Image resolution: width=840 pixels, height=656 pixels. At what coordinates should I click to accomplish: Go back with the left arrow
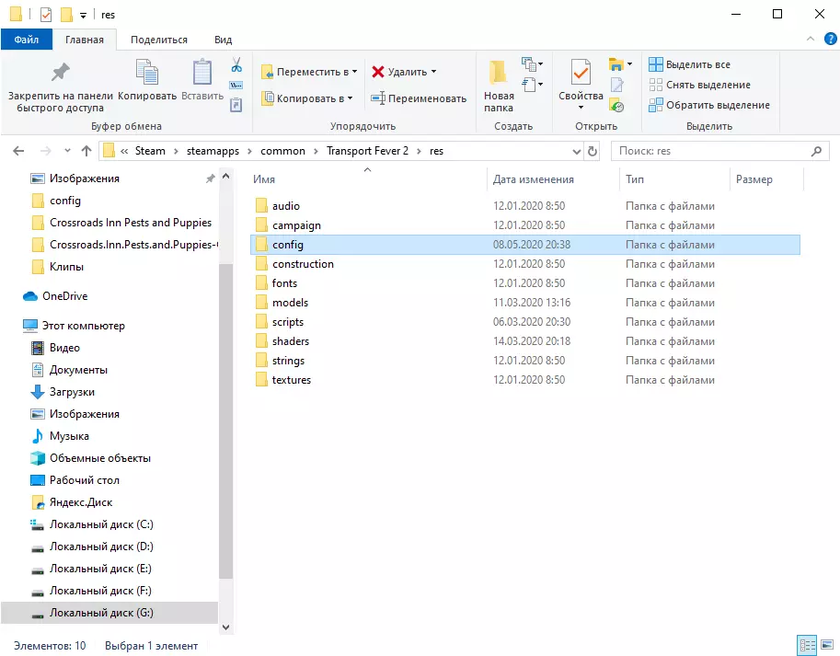point(18,151)
